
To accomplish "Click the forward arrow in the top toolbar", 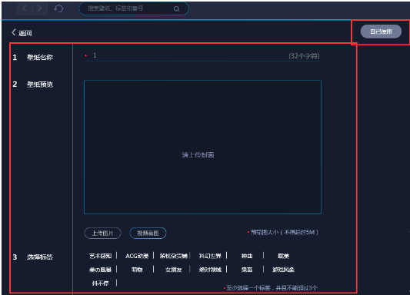I will [39, 8].
